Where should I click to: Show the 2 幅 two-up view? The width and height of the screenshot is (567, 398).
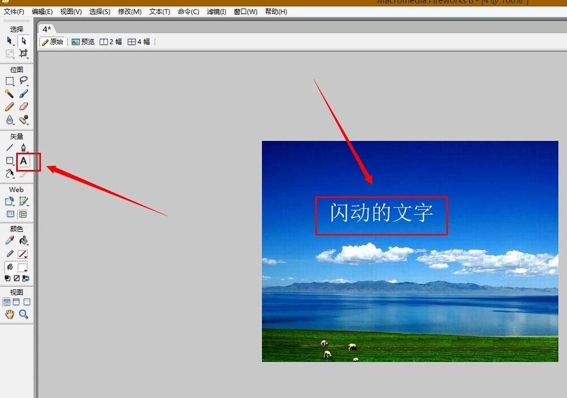coord(111,42)
